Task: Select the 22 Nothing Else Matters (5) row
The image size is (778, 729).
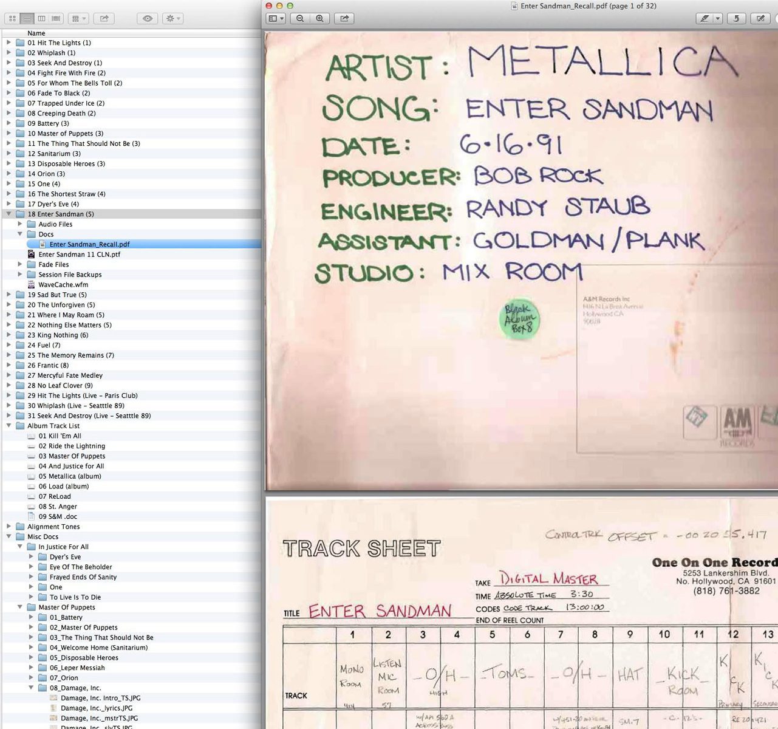Action: pos(132,325)
